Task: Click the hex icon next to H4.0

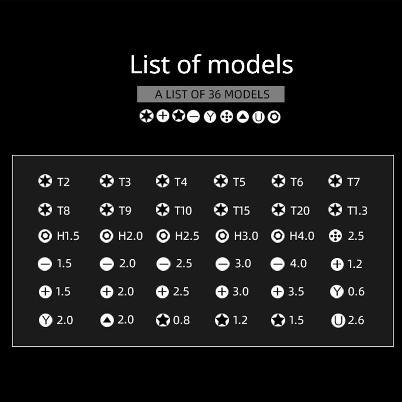Action: (278, 236)
